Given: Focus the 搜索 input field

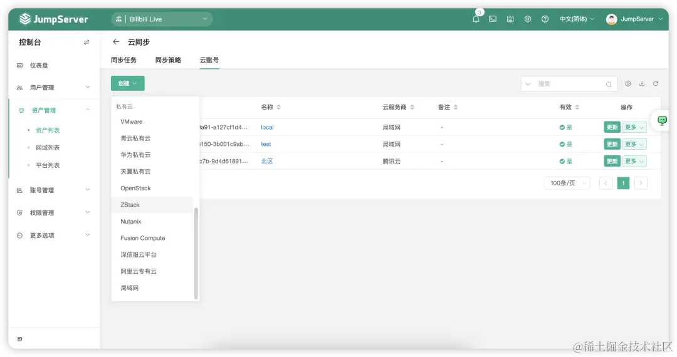Looking at the screenshot, I should [x=569, y=84].
